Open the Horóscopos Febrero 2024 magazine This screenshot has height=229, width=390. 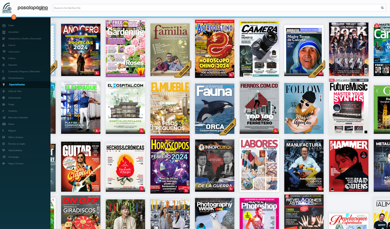coord(170,164)
